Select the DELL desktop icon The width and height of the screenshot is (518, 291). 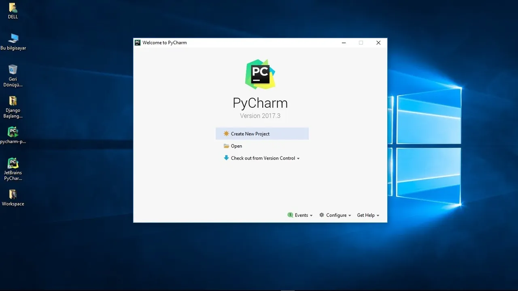point(13,11)
